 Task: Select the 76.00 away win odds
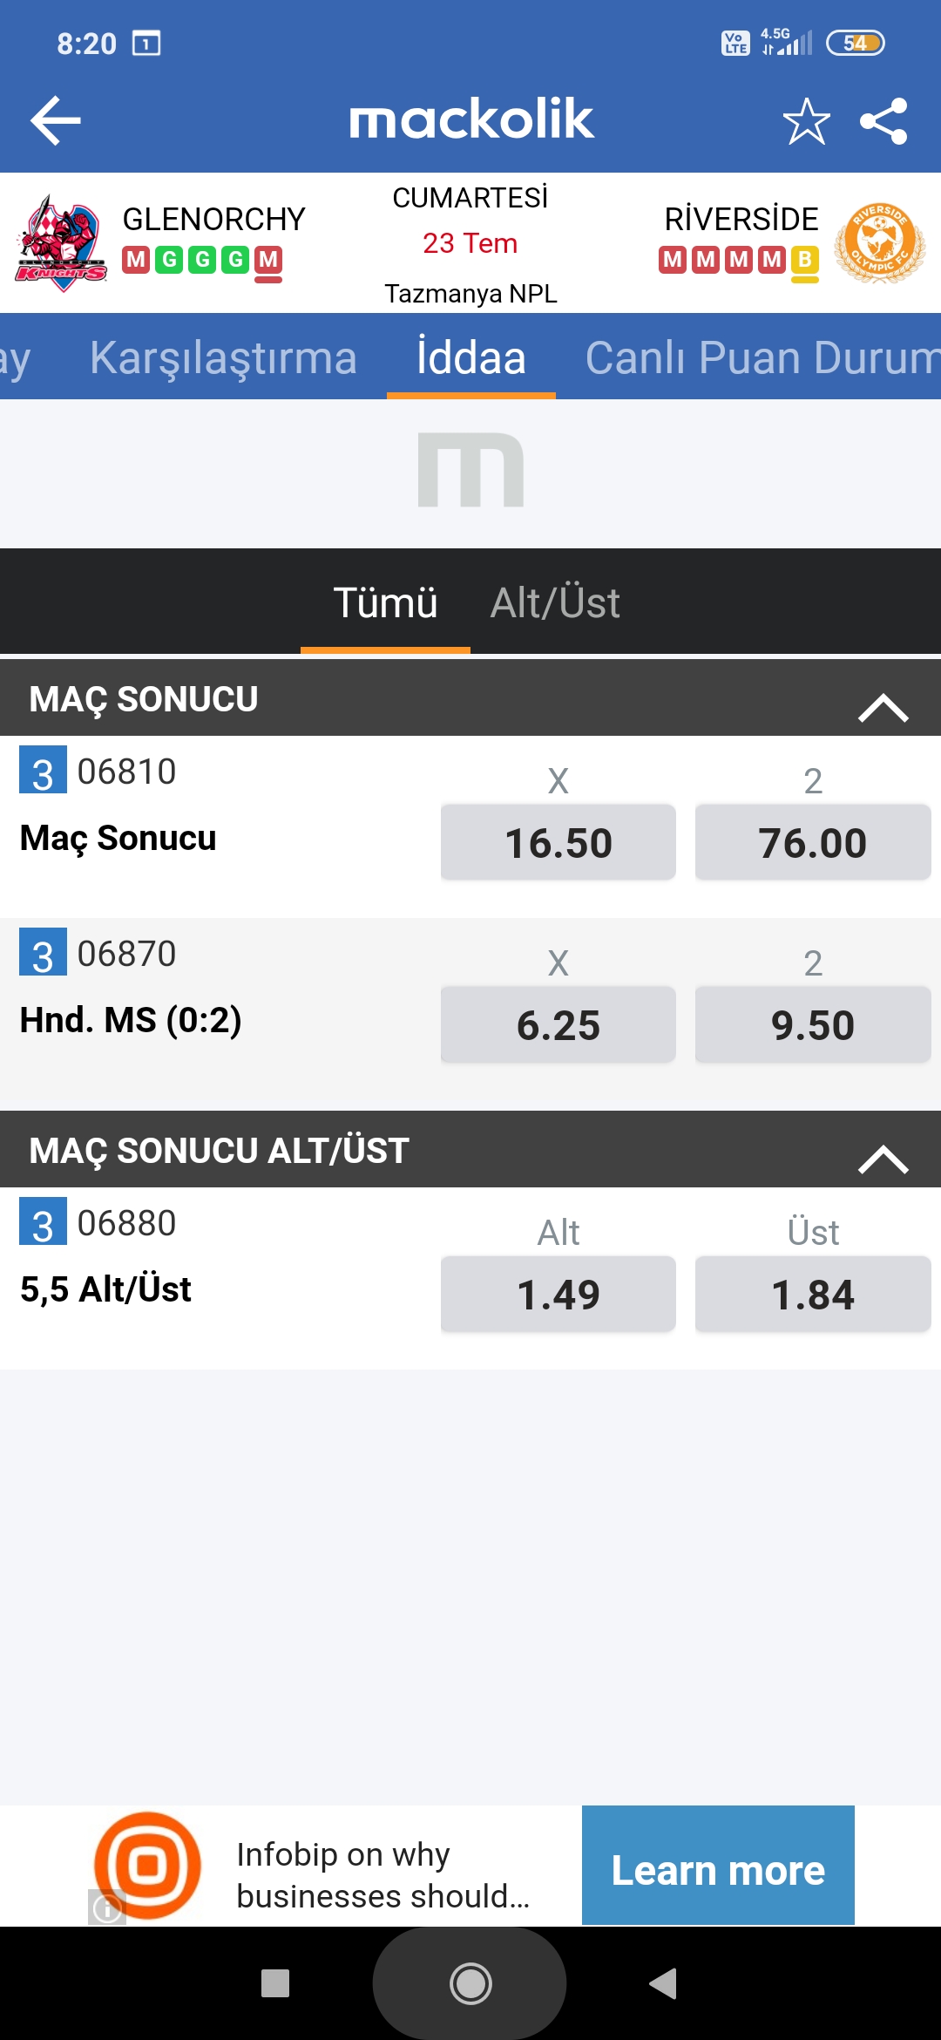(813, 842)
